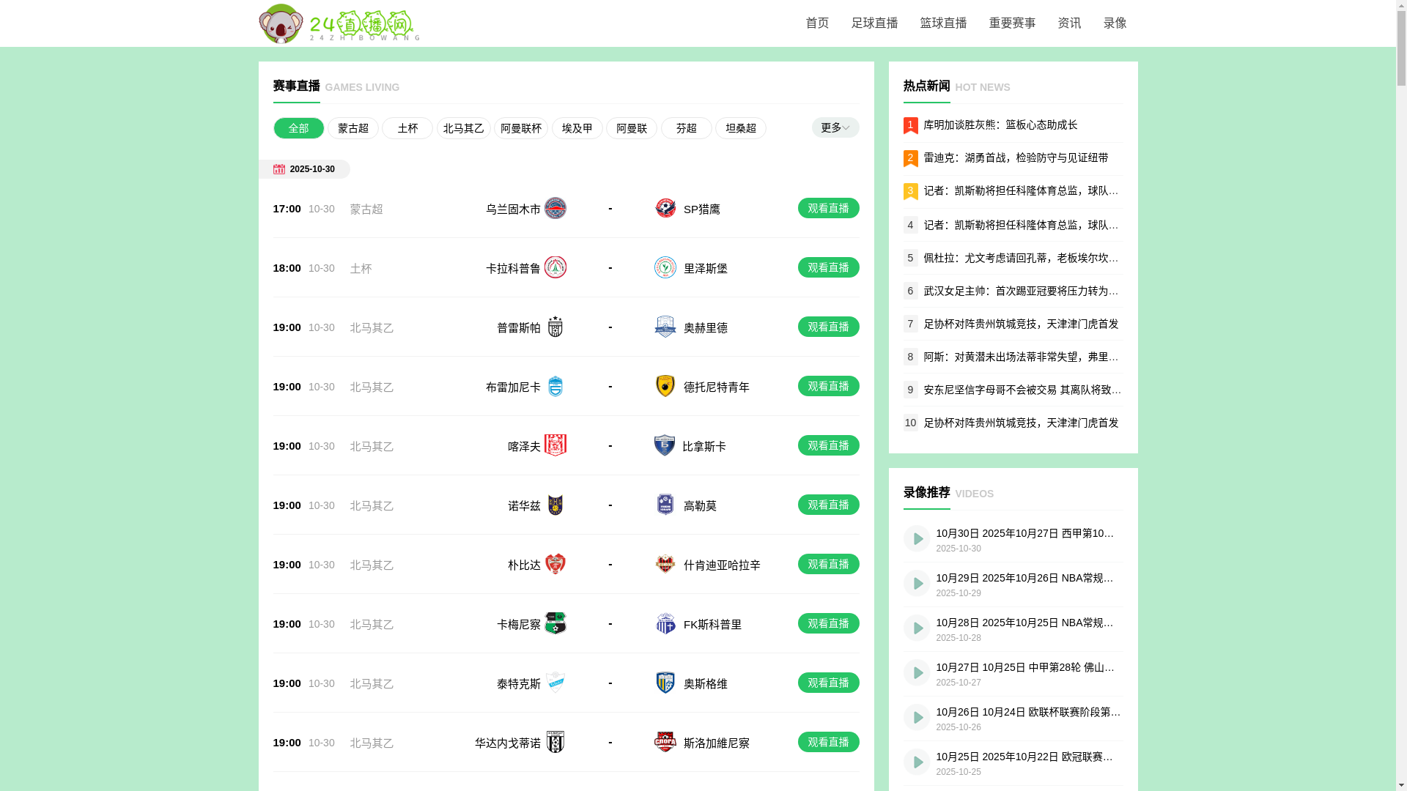This screenshot has width=1407, height=791.
Task: Open news 雷迪克：湖勇首战
Action: [1016, 158]
